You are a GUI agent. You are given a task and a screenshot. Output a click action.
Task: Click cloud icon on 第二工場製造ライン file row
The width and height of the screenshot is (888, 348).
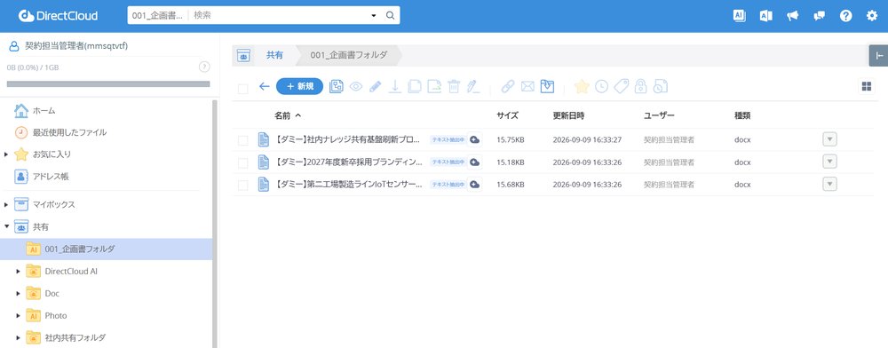(x=474, y=185)
